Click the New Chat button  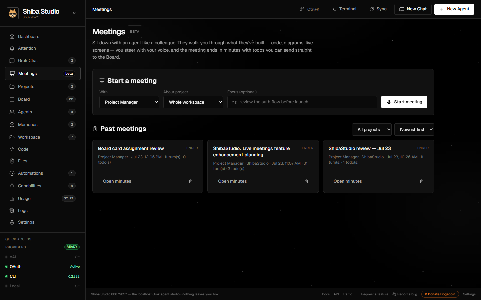pos(413,9)
